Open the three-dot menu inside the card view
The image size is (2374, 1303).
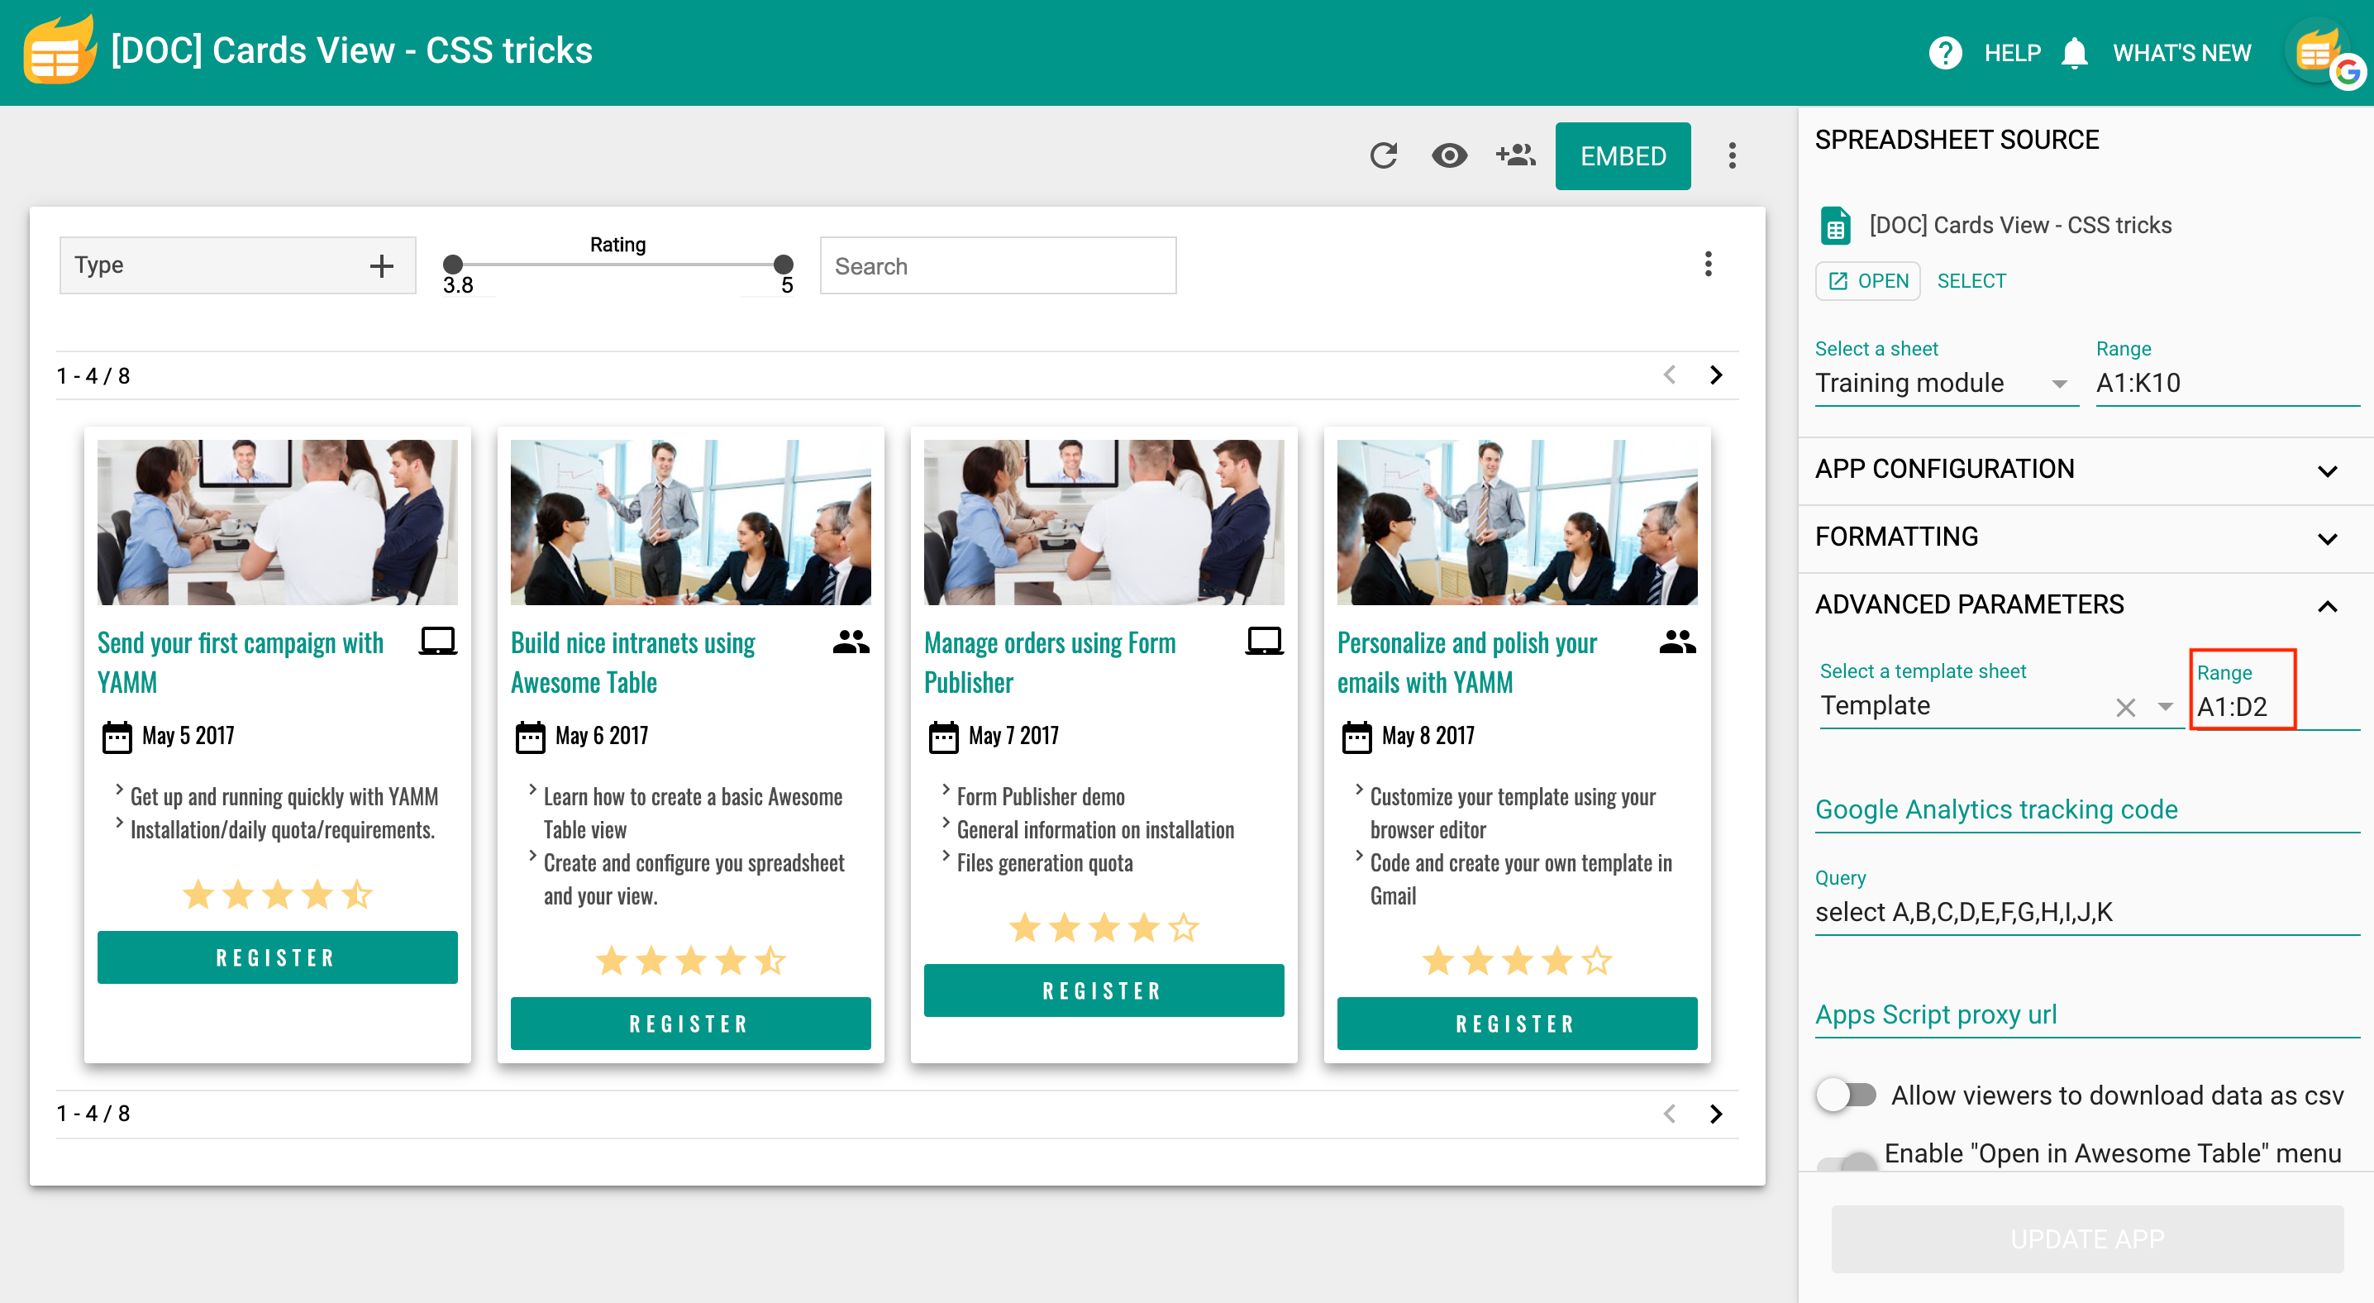point(1708,265)
